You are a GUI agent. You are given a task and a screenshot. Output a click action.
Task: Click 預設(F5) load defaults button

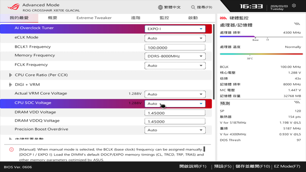tap(223, 167)
